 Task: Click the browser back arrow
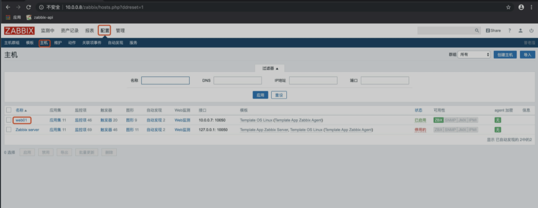[8, 7]
